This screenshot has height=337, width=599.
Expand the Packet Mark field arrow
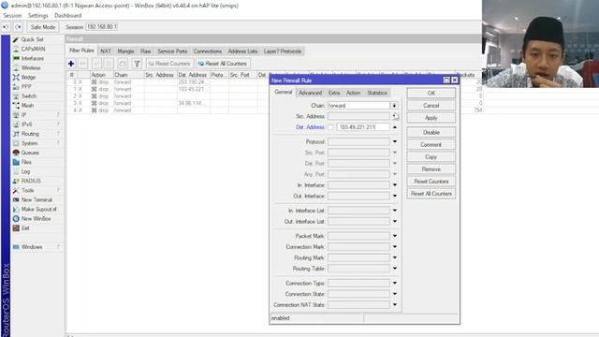395,236
